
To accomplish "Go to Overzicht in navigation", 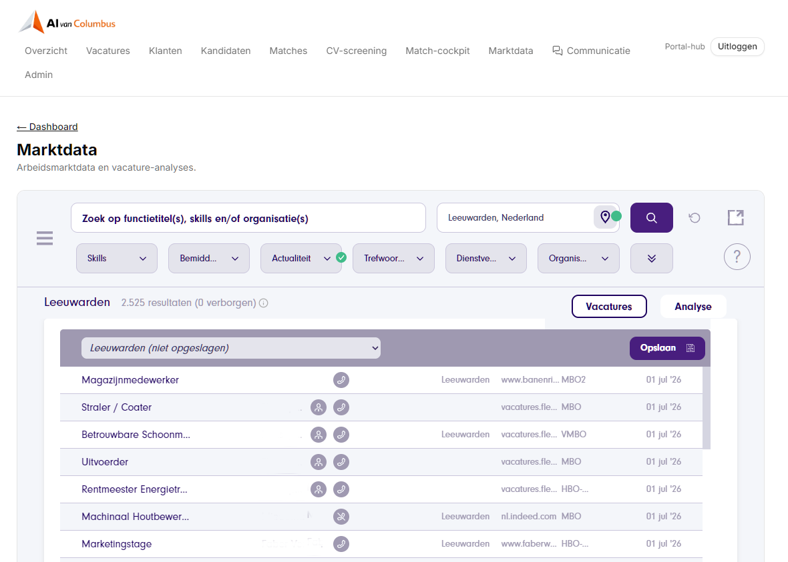I will coord(45,51).
